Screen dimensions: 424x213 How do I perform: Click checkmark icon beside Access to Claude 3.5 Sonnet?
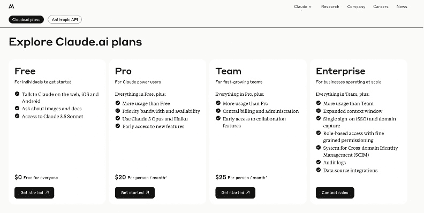(17, 116)
